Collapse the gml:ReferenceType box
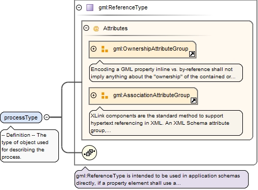 click(x=79, y=8)
